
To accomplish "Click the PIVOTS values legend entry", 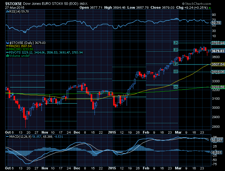I will (46, 53).
